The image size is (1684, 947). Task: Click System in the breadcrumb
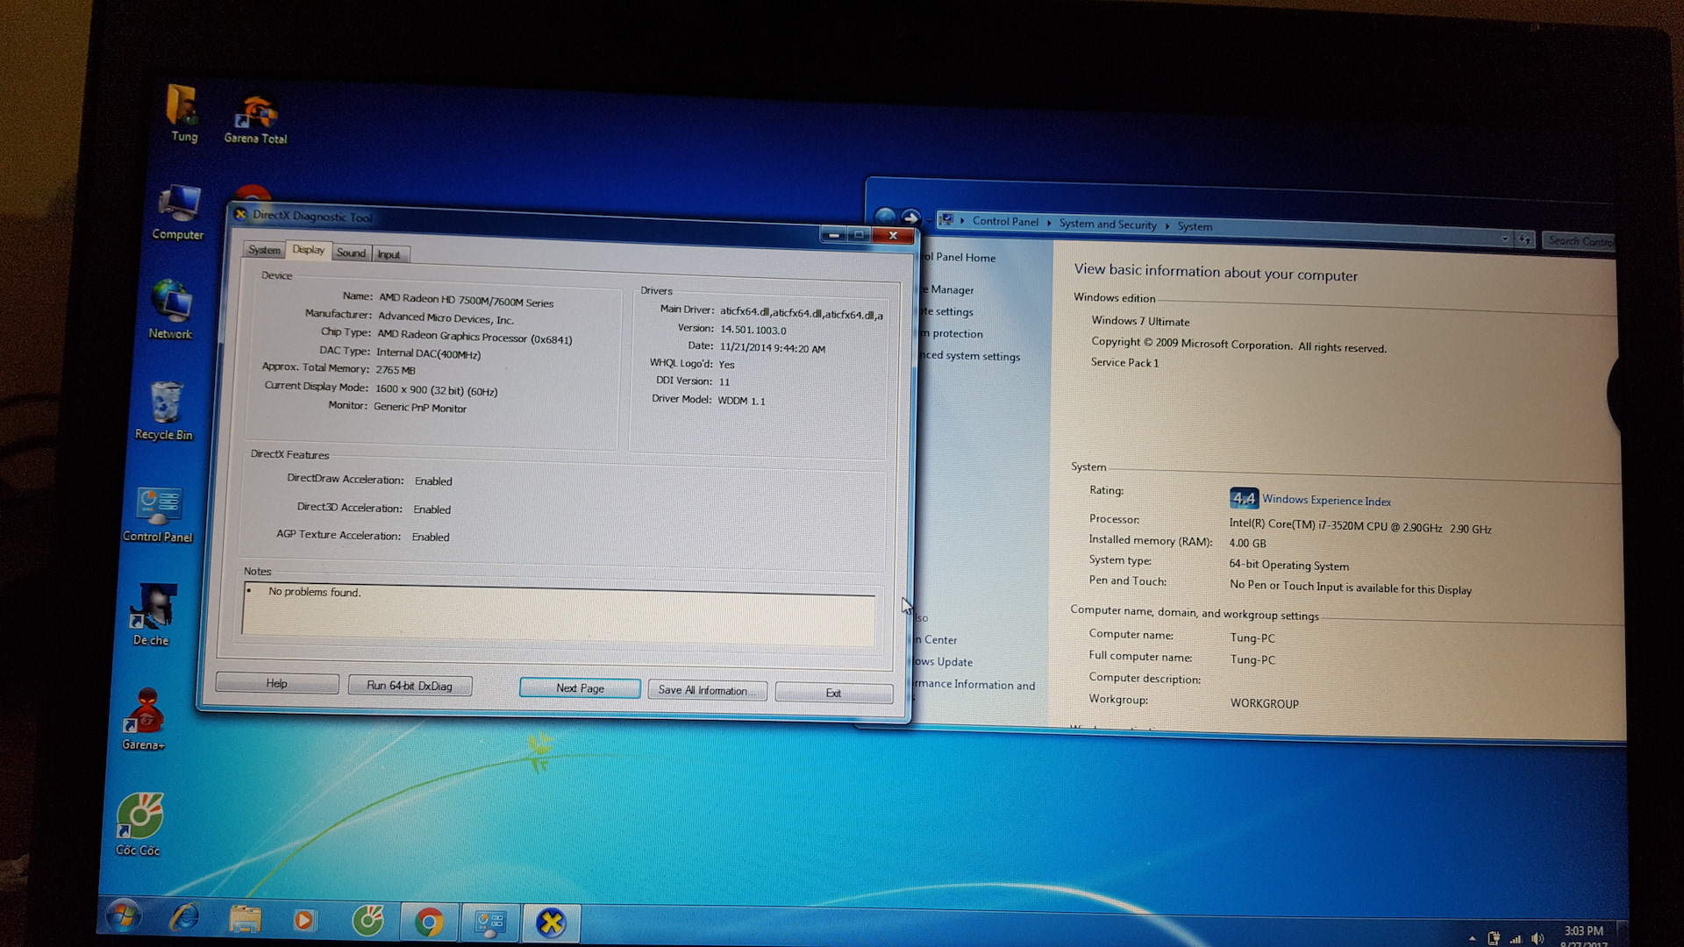click(x=1195, y=226)
